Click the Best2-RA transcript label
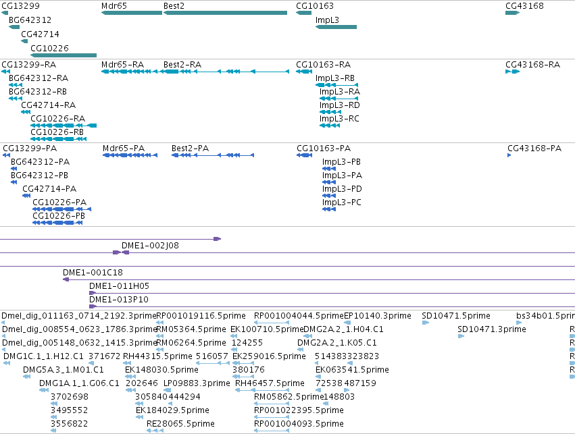The width and height of the screenshot is (575, 434). (182, 65)
